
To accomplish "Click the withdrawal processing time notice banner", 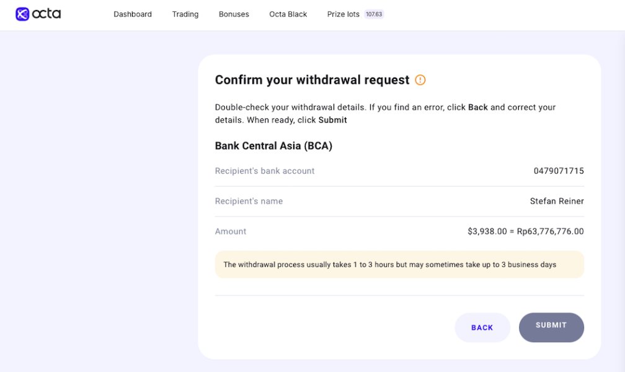I will point(399,265).
